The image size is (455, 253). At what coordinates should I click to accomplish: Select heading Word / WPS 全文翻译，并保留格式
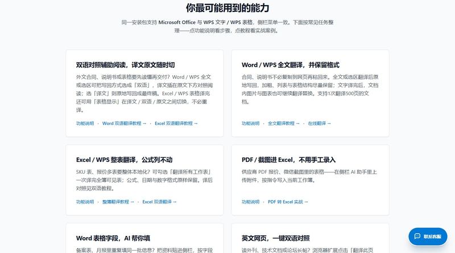(x=291, y=65)
